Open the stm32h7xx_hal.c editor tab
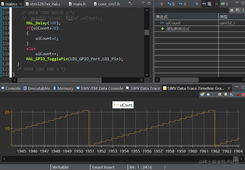 pos(43,4)
